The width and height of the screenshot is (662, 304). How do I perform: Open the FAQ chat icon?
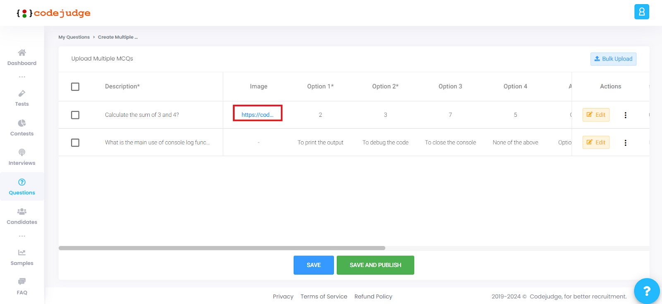tap(22, 282)
